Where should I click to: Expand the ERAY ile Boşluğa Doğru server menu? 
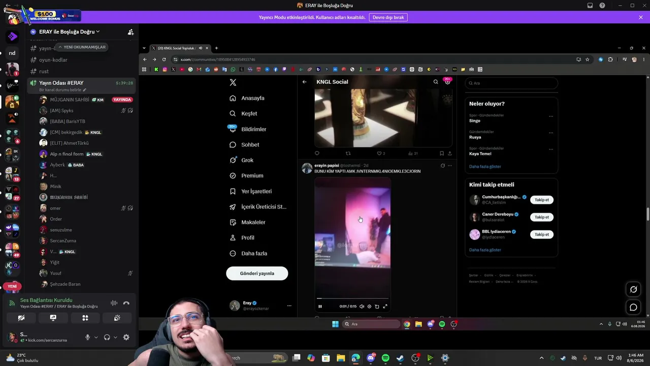[69, 32]
